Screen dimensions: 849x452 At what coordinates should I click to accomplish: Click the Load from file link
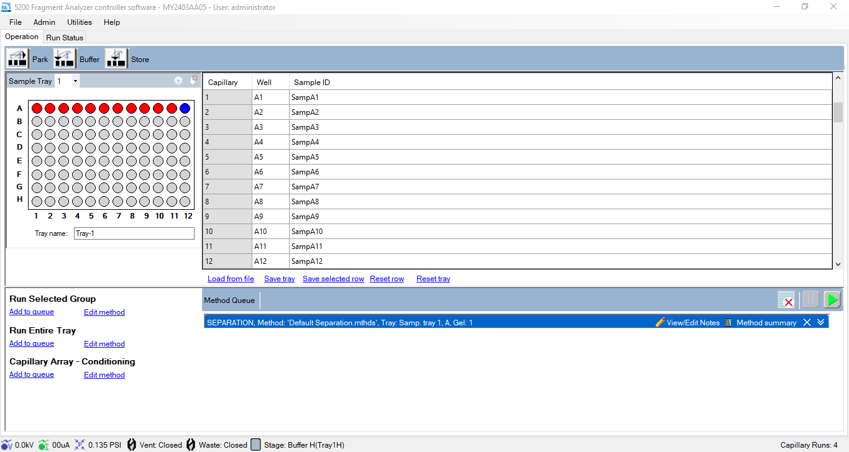pyautogui.click(x=231, y=279)
